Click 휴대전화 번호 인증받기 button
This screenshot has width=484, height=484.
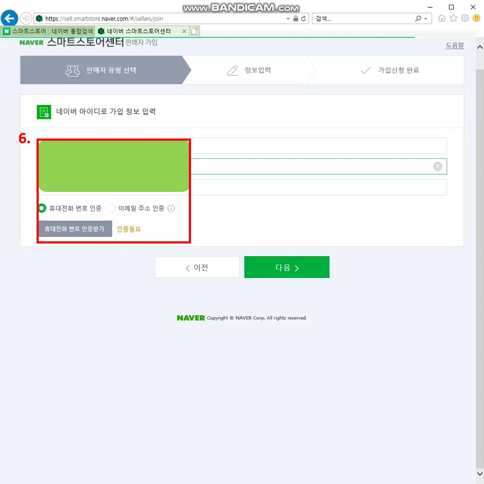75,229
